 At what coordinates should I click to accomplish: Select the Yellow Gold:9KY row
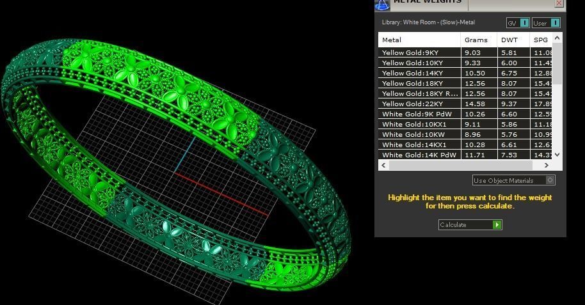pos(465,52)
